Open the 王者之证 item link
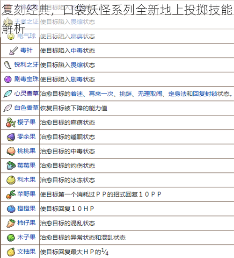The image size is (234, 258). (x=26, y=21)
